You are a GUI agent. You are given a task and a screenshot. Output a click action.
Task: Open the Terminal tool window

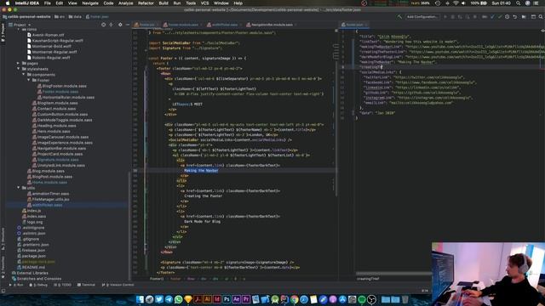[86, 285]
